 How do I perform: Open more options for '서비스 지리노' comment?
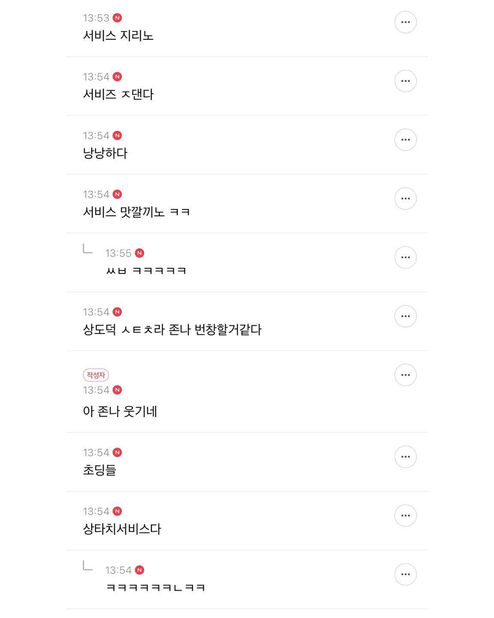pos(405,22)
